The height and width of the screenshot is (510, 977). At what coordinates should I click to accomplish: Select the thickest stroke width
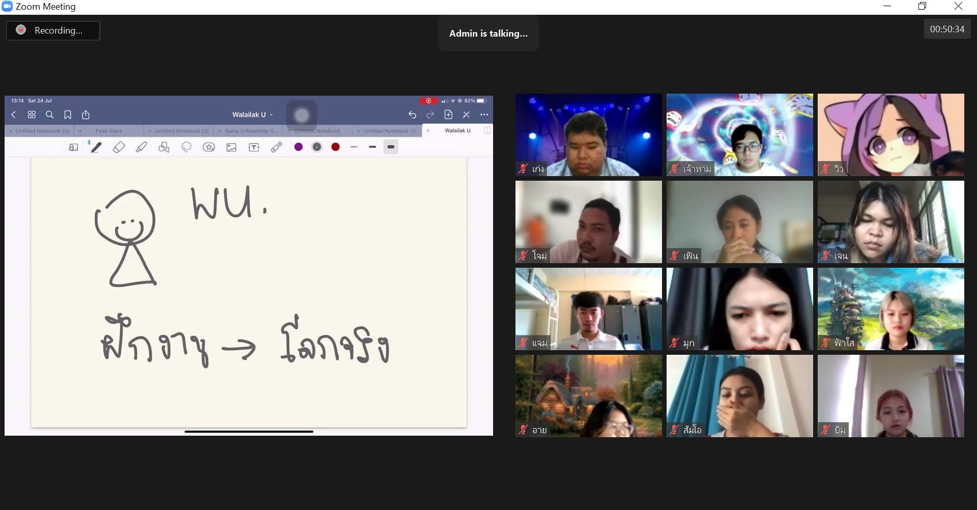coord(391,147)
